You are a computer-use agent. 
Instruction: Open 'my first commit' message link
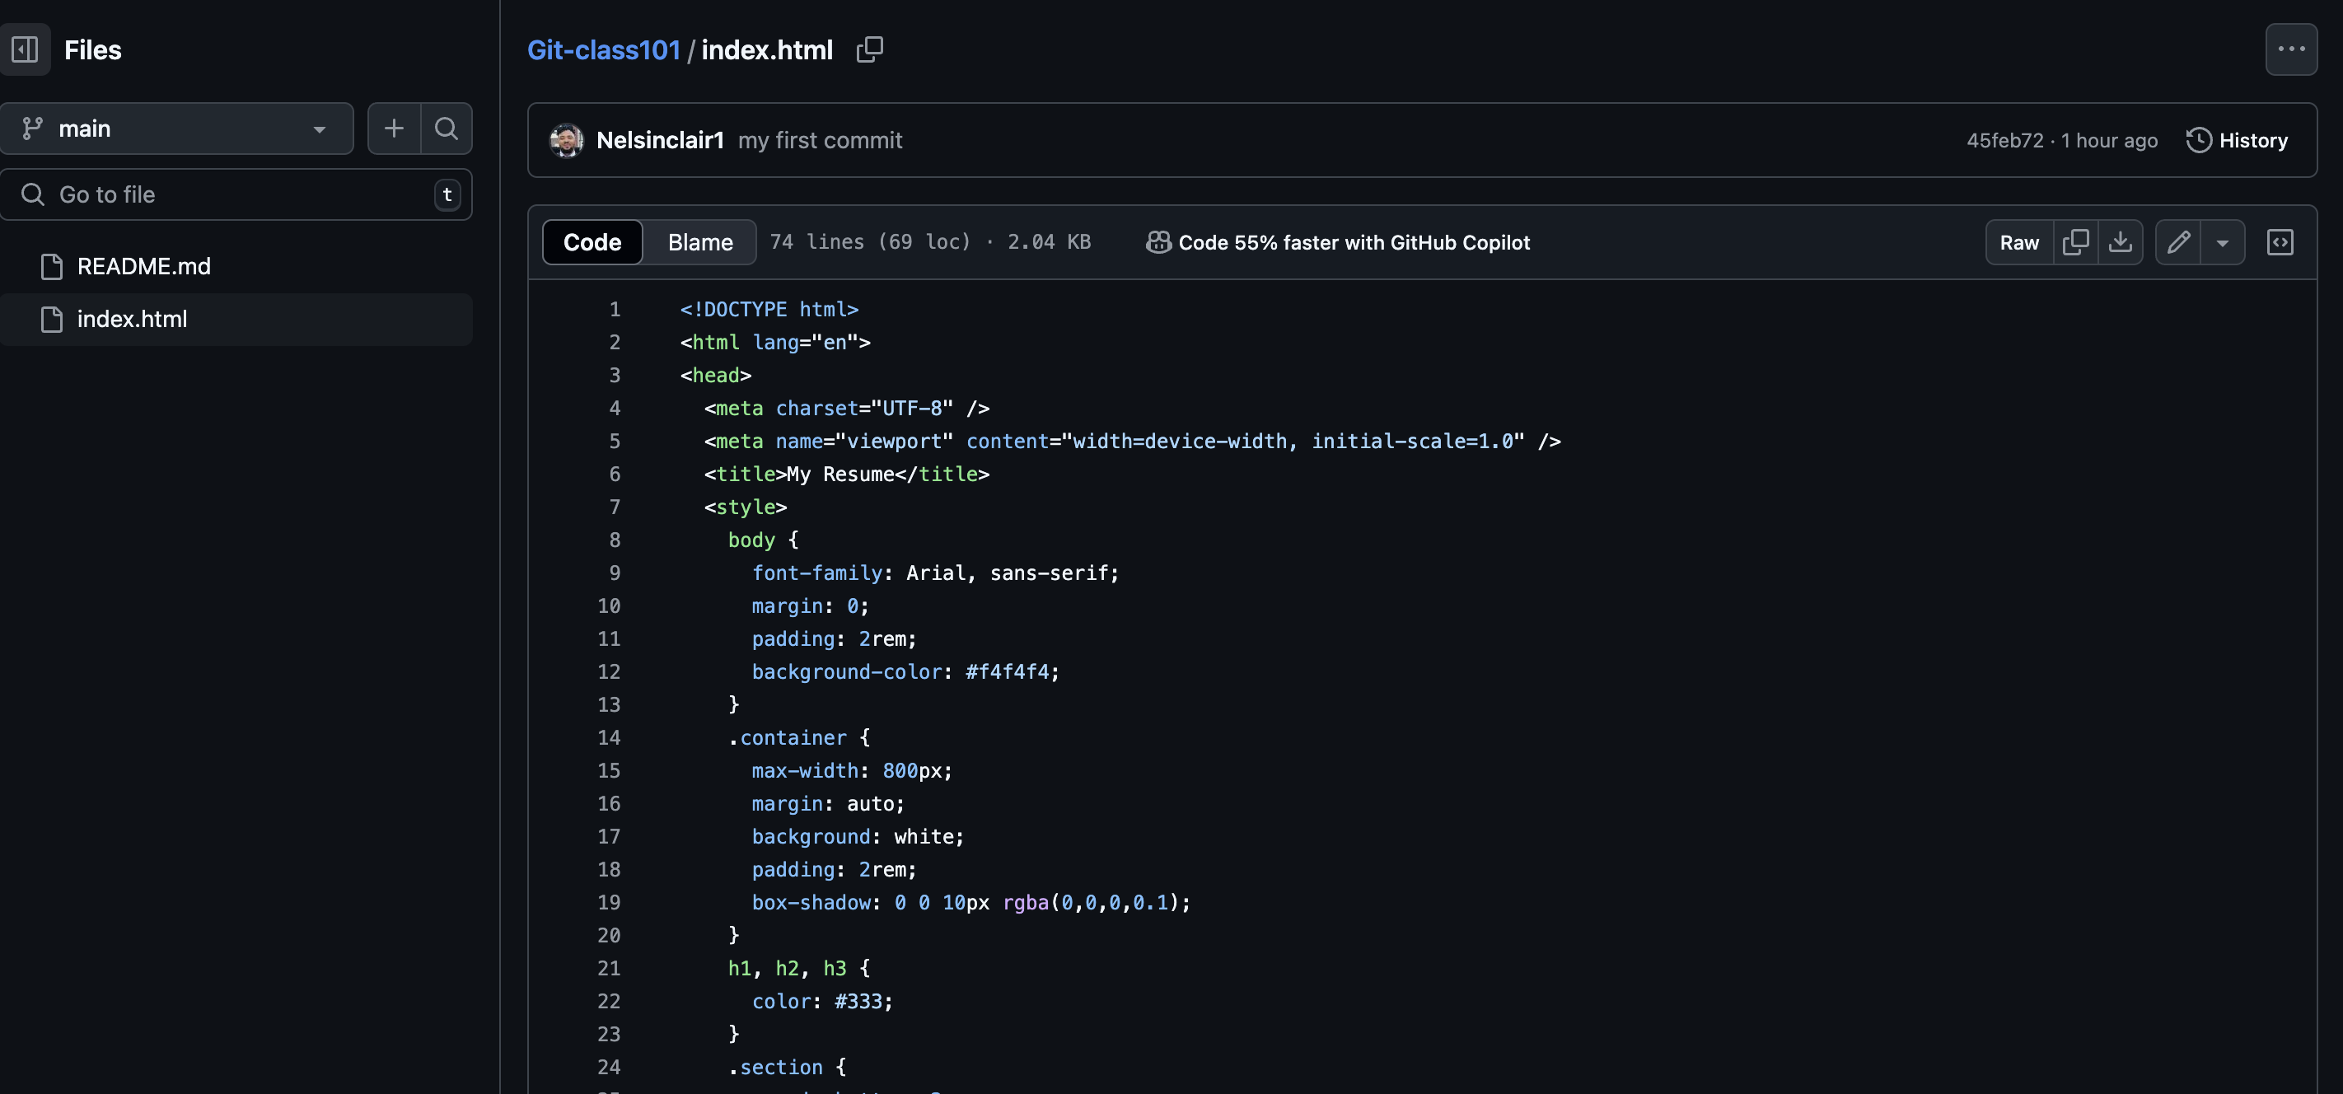click(820, 140)
